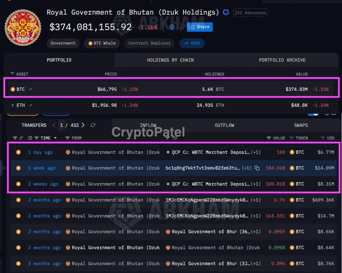Screen dimensions: 342x273
Task: Open Royal Government of Bhutan (3J… recipient
Action: [211, 264]
